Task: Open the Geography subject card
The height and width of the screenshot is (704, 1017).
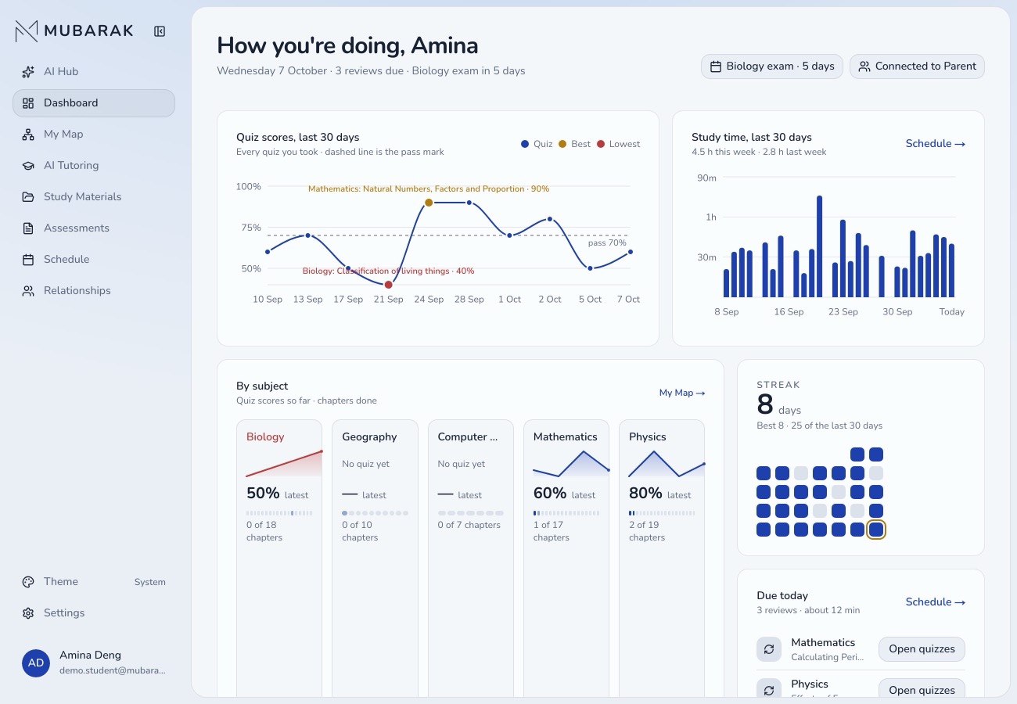Action: [375, 559]
